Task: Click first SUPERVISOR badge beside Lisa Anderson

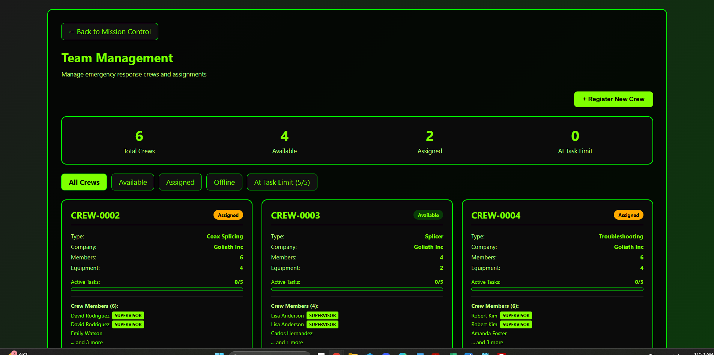Action: [x=322, y=316]
